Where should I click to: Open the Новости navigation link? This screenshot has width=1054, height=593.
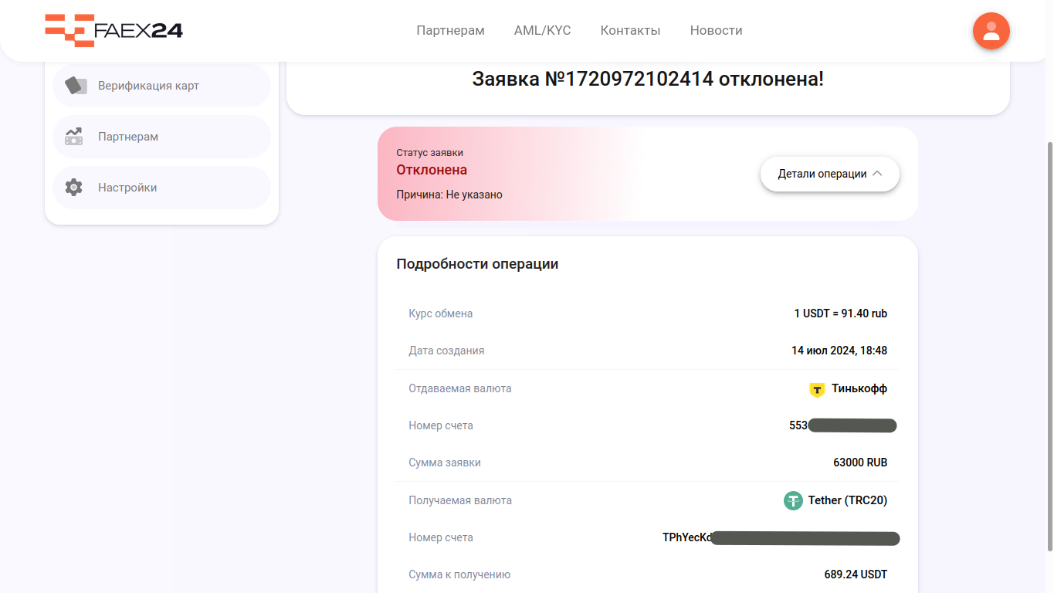(716, 31)
